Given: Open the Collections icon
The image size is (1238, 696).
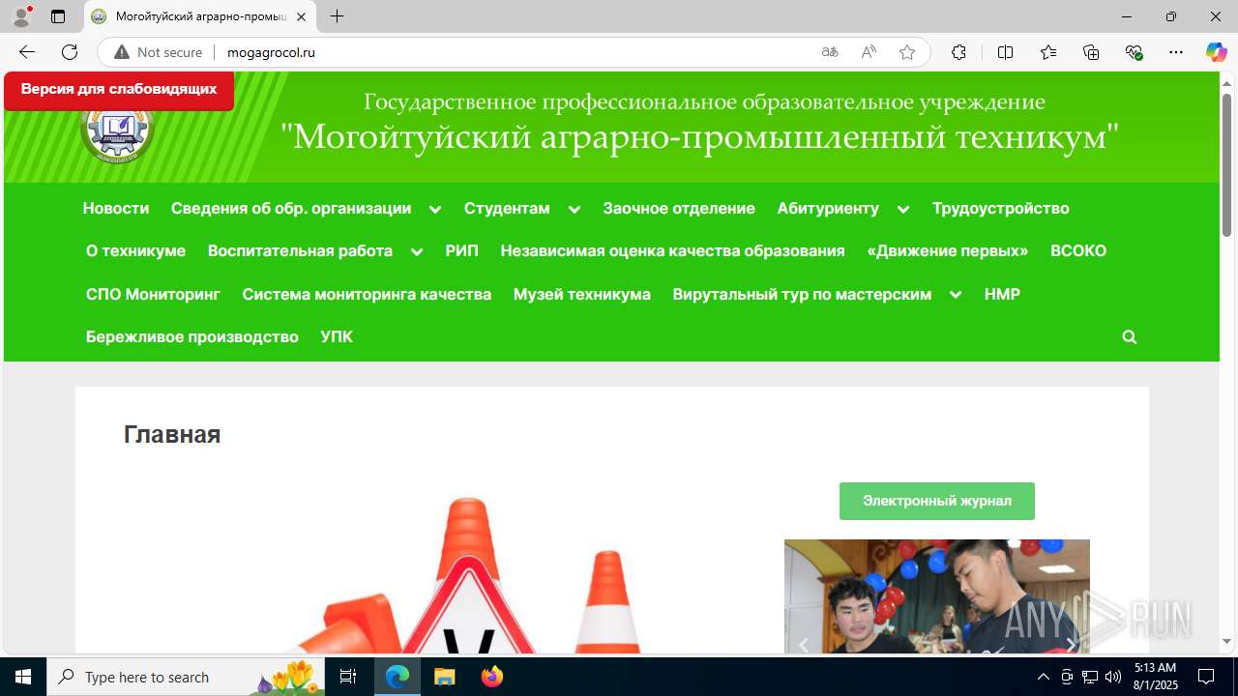Looking at the screenshot, I should [1091, 52].
